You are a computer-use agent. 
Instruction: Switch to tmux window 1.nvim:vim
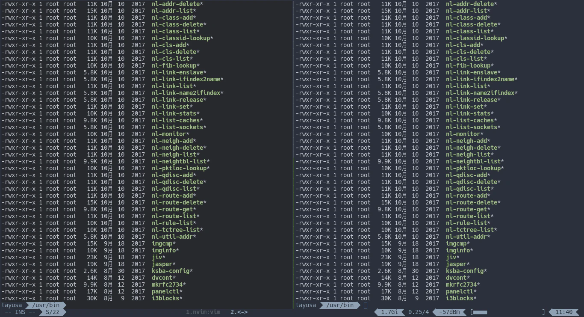coord(203,312)
